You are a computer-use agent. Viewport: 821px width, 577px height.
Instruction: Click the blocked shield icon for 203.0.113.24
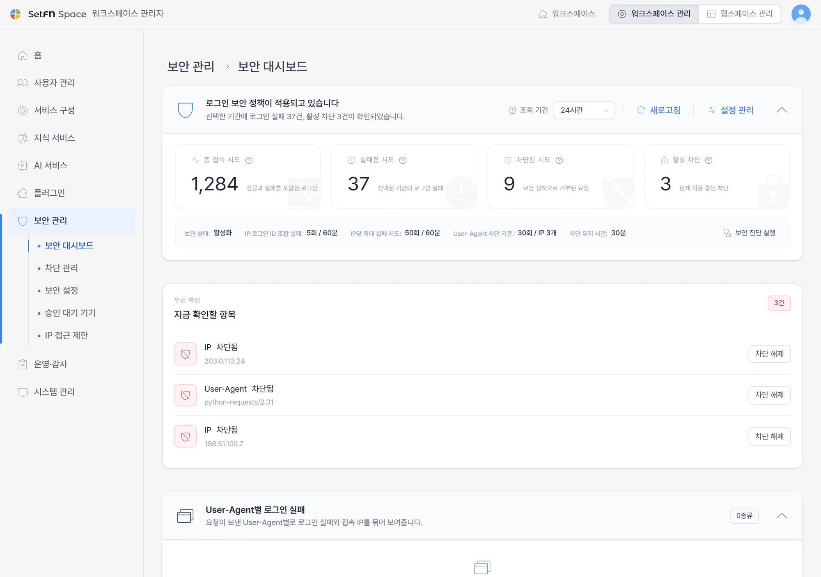(186, 354)
